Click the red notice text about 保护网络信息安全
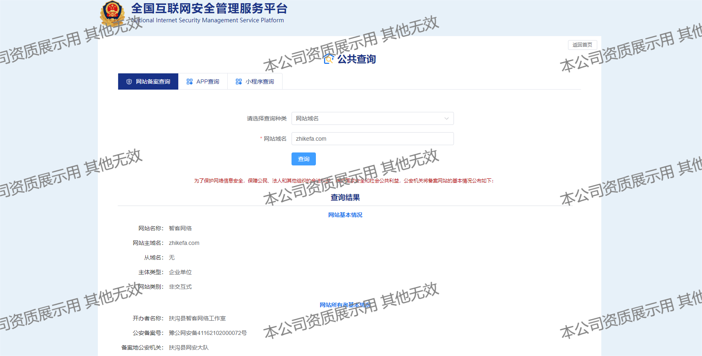Image resolution: width=702 pixels, height=356 pixels. pyautogui.click(x=344, y=181)
